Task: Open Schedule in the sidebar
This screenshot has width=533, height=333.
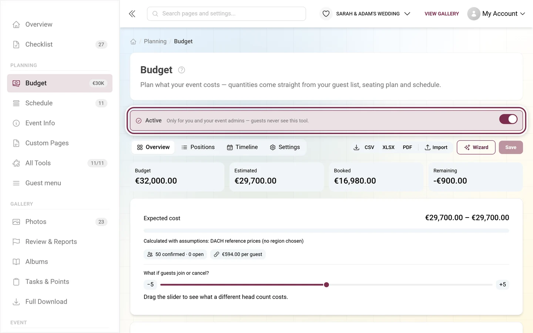Action: [x=60, y=103]
